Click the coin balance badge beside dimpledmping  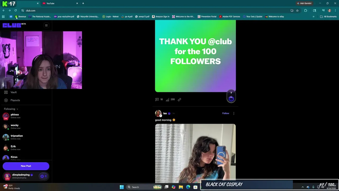[43, 176]
